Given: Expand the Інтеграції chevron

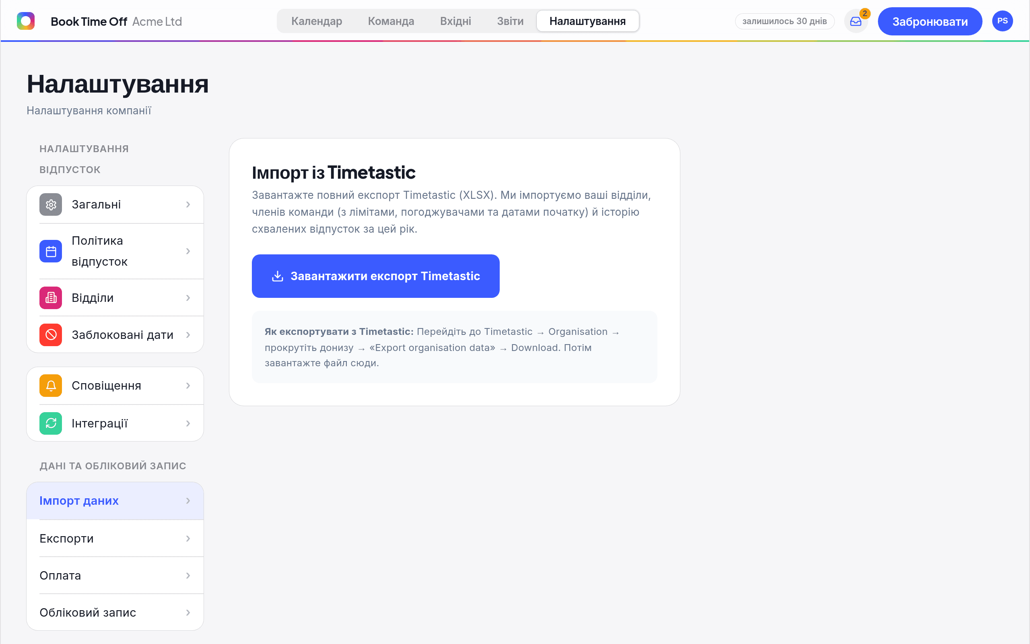Looking at the screenshot, I should click(188, 423).
